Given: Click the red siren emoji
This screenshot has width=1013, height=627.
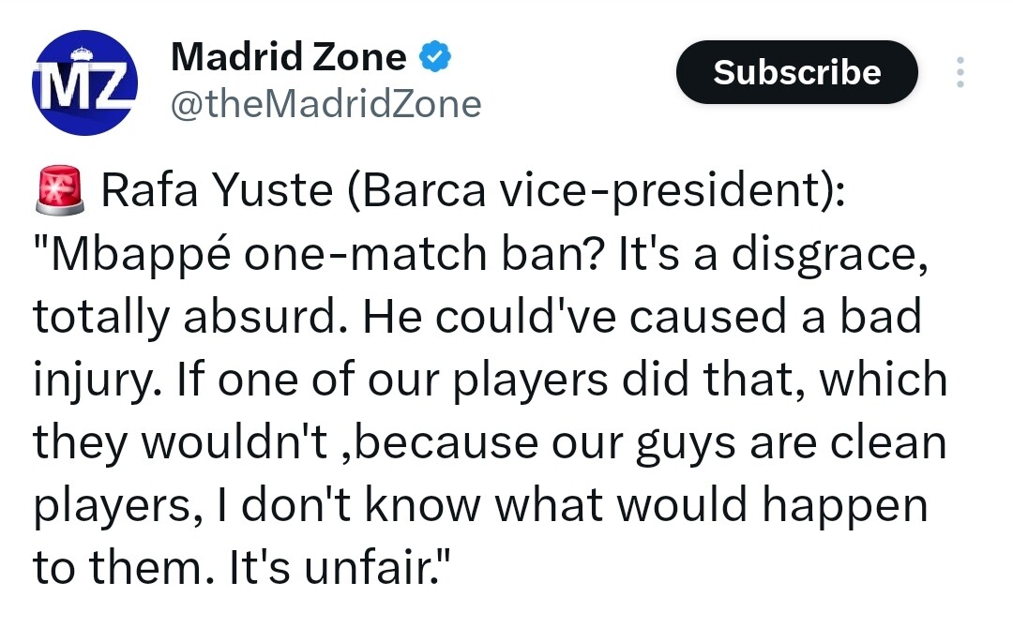Looking at the screenshot, I should 59,190.
